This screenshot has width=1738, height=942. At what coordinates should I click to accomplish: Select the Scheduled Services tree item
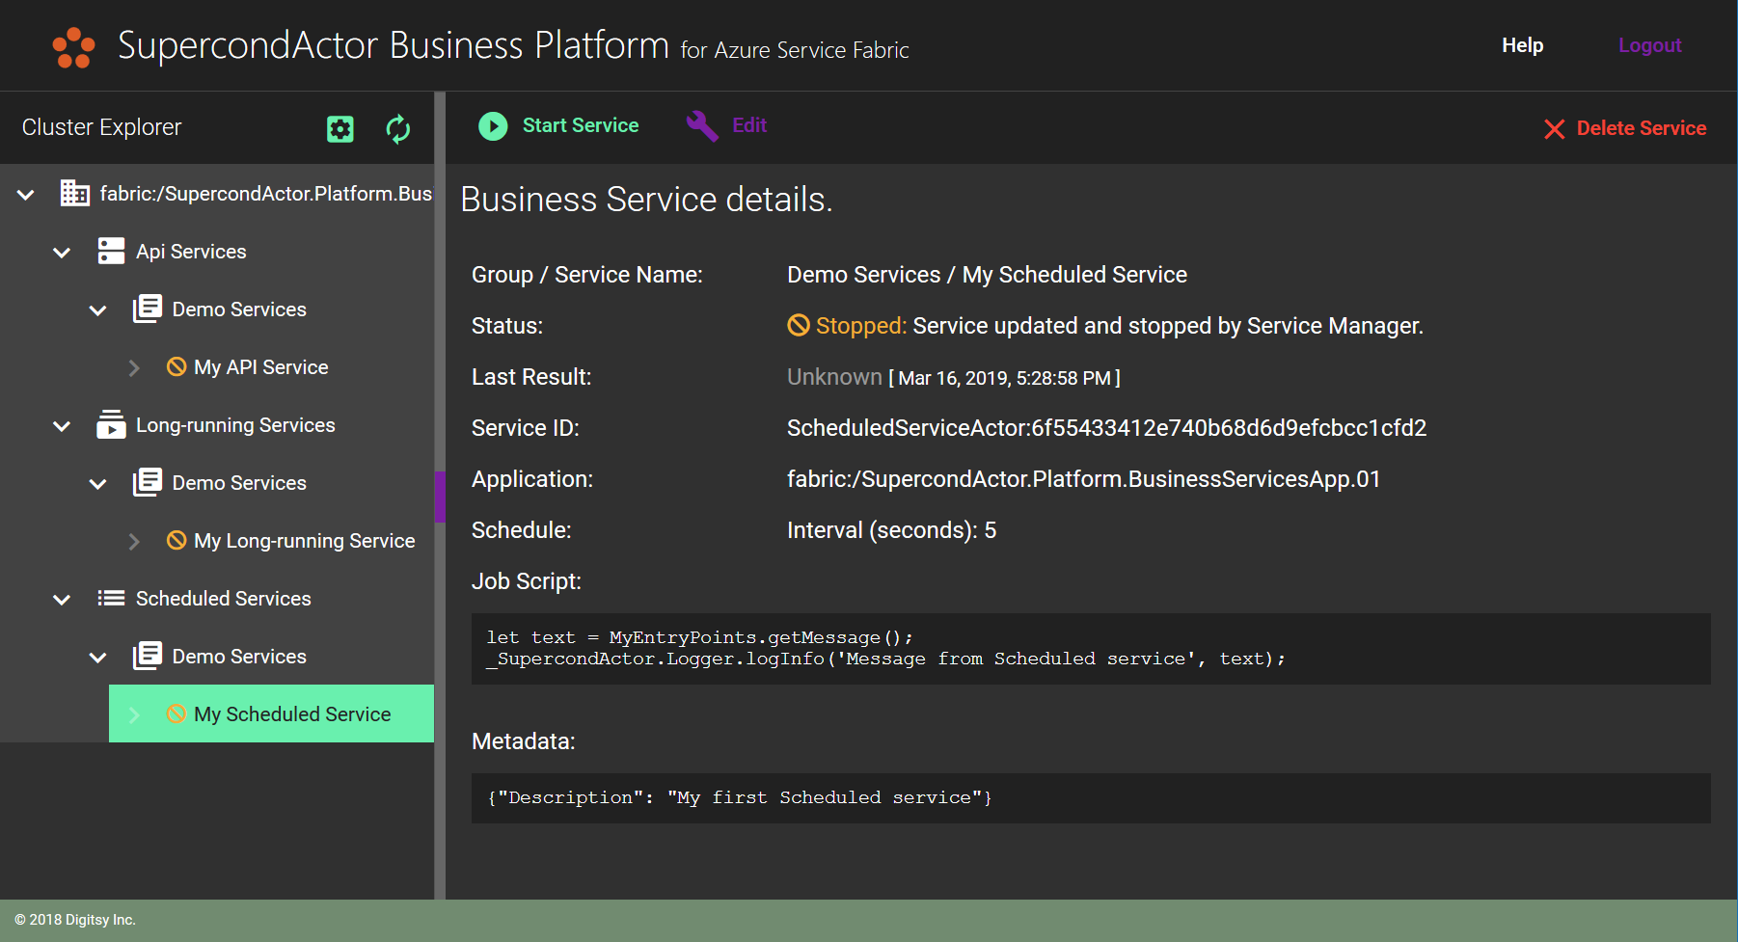point(224,599)
